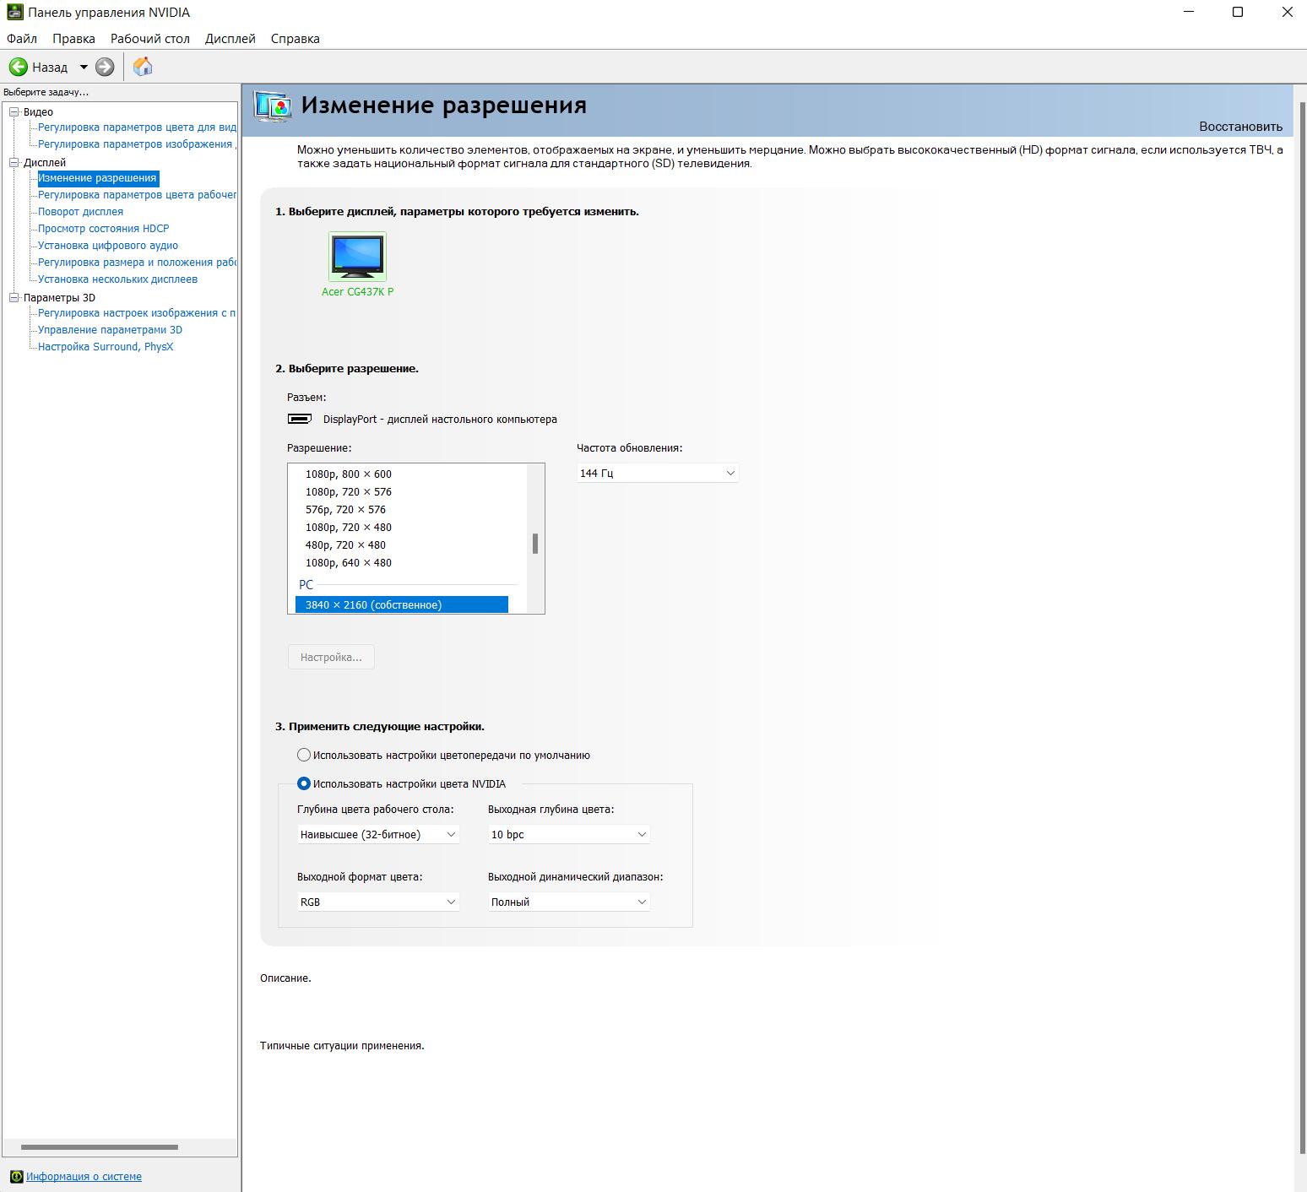The image size is (1307, 1192).
Task: Click the DisplayPort connector icon
Action: pyautogui.click(x=300, y=419)
